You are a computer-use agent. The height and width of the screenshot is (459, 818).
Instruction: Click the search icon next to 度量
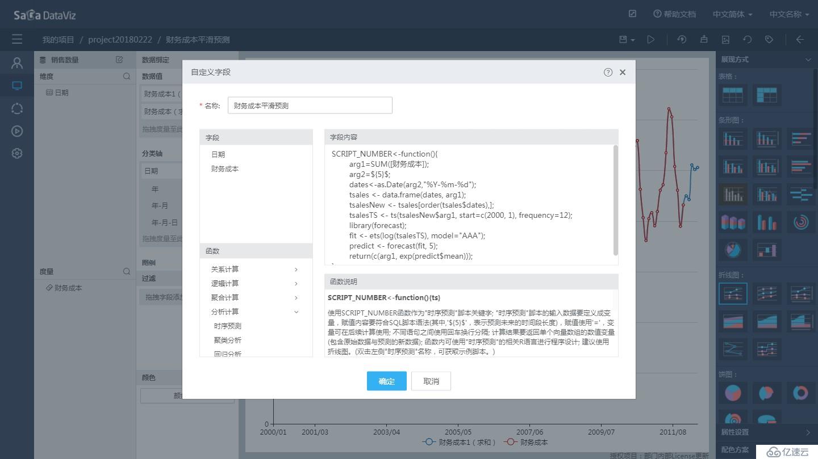coord(127,271)
